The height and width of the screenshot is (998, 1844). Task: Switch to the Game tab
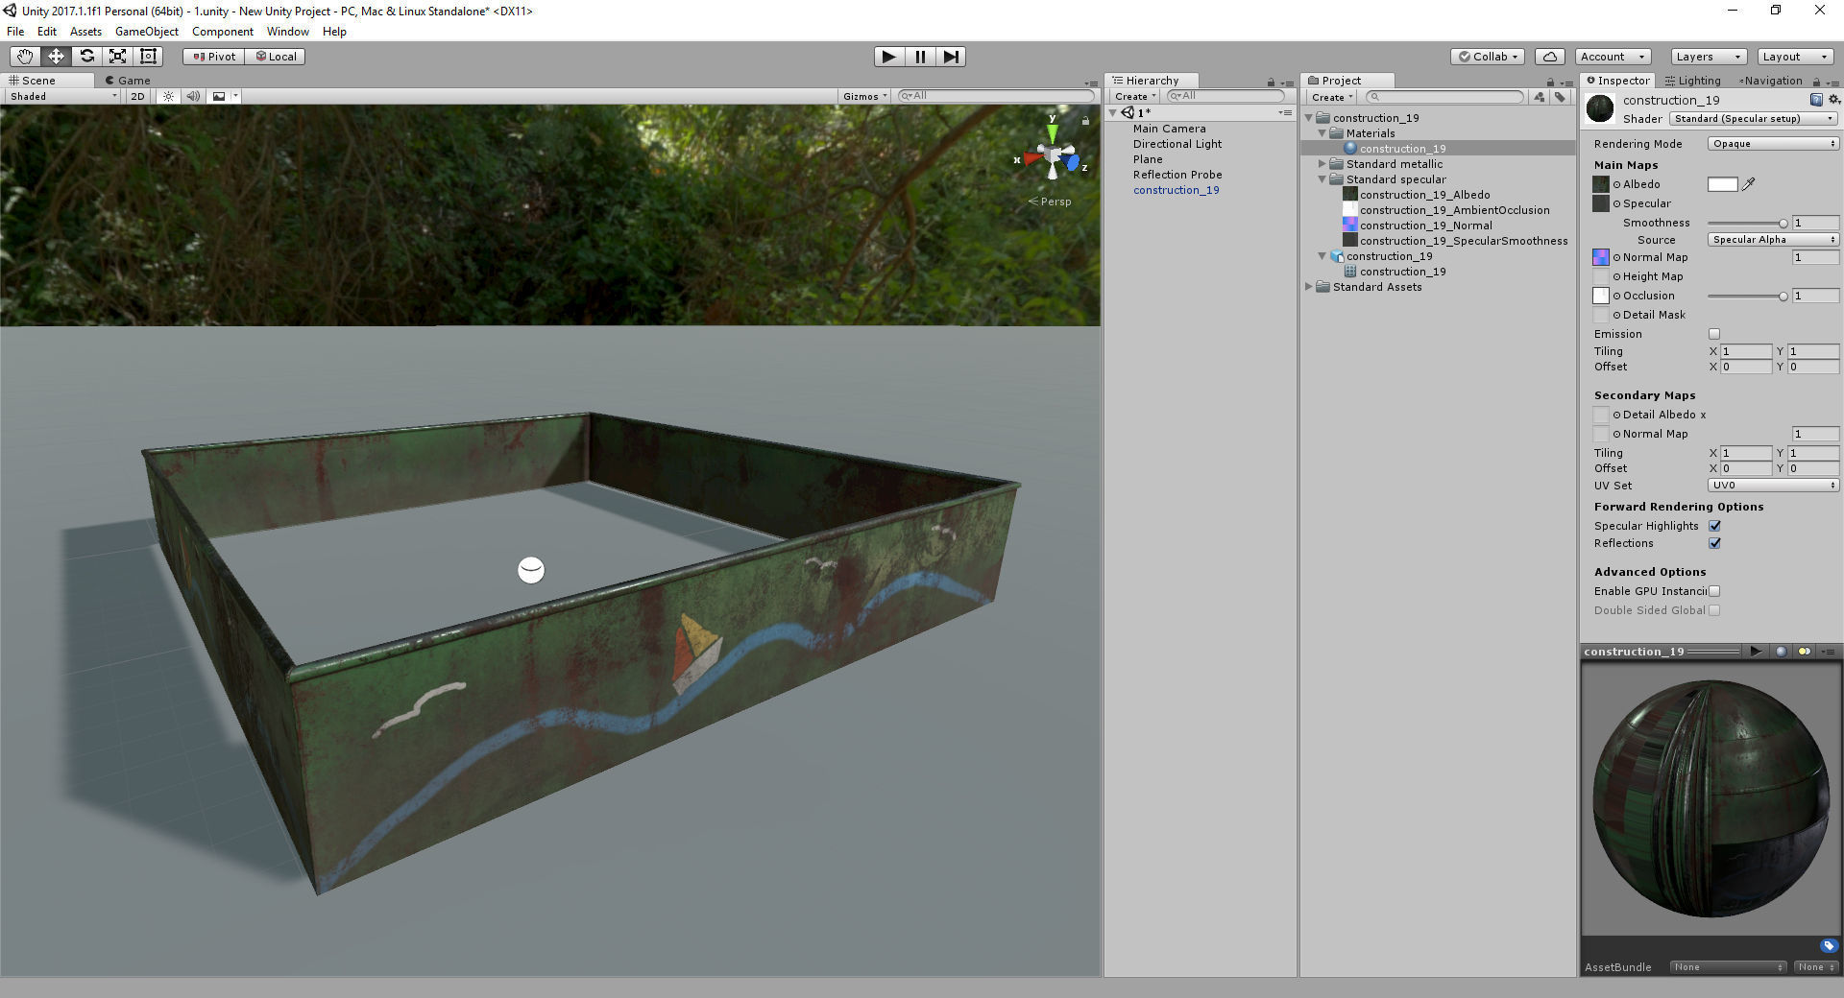128,81
